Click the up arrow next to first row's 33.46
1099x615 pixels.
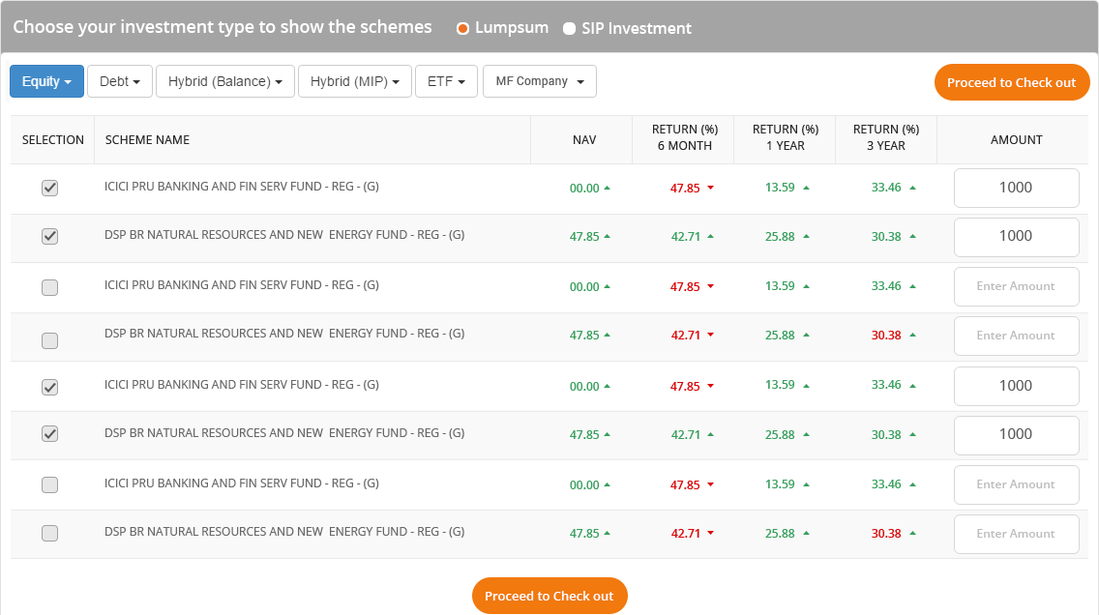click(911, 188)
